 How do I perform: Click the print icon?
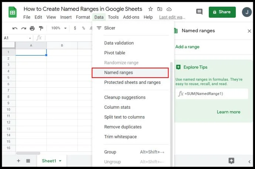[32, 28]
